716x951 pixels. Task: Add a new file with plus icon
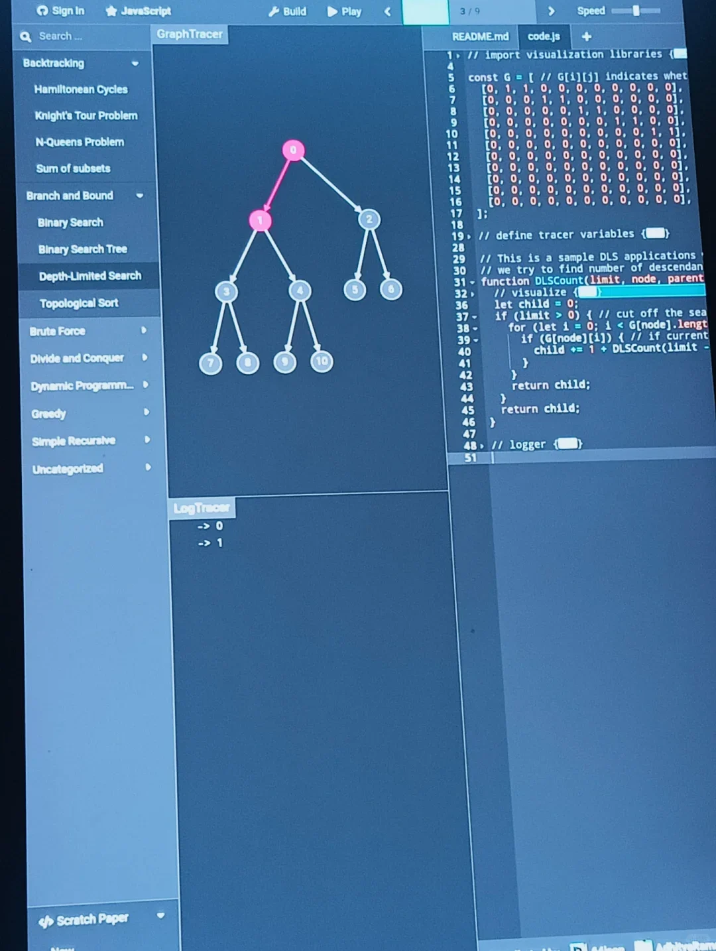586,36
